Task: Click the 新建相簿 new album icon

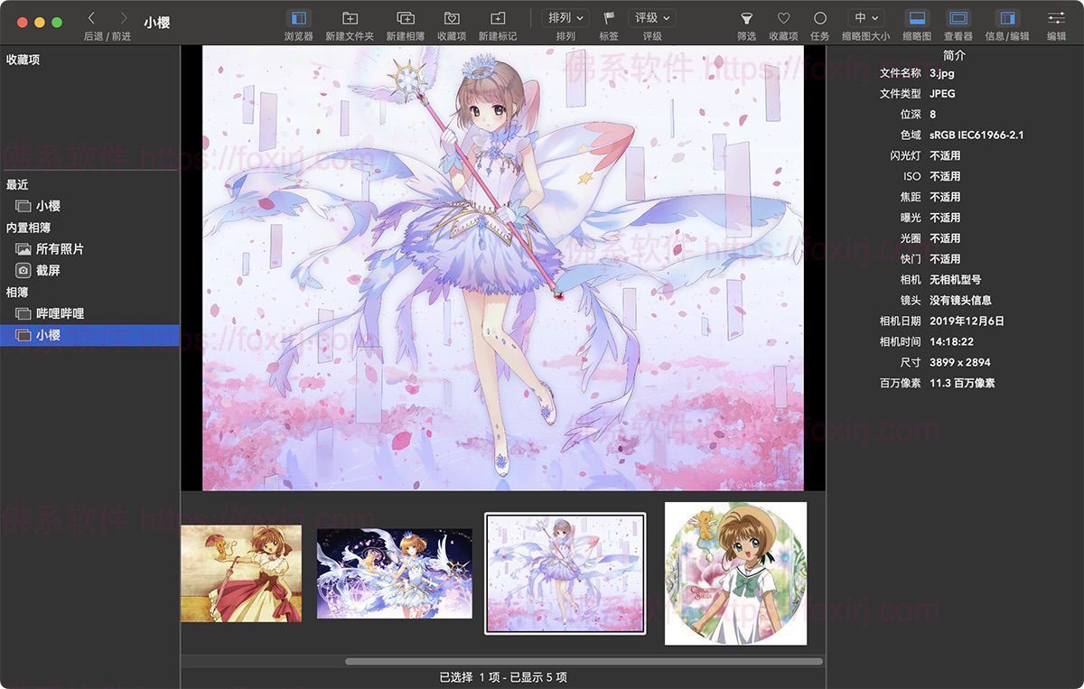Action: pyautogui.click(x=405, y=18)
